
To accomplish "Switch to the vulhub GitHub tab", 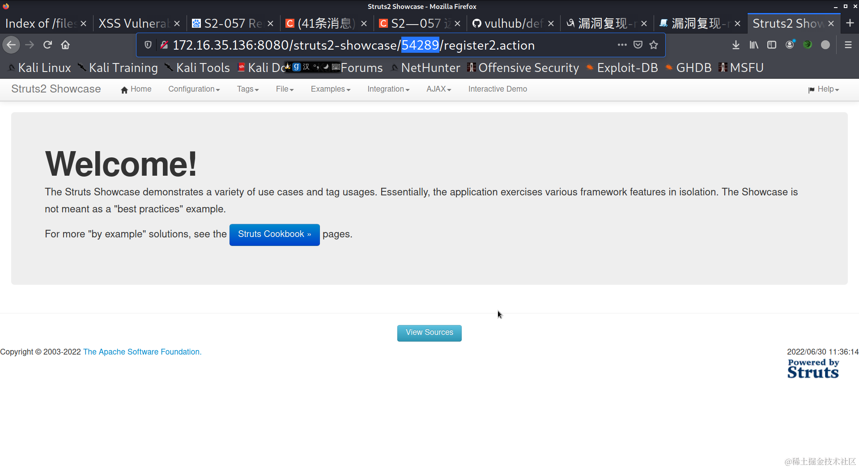I will pyautogui.click(x=508, y=23).
